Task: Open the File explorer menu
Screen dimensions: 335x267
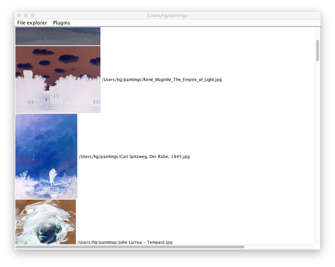Action: 32,23
